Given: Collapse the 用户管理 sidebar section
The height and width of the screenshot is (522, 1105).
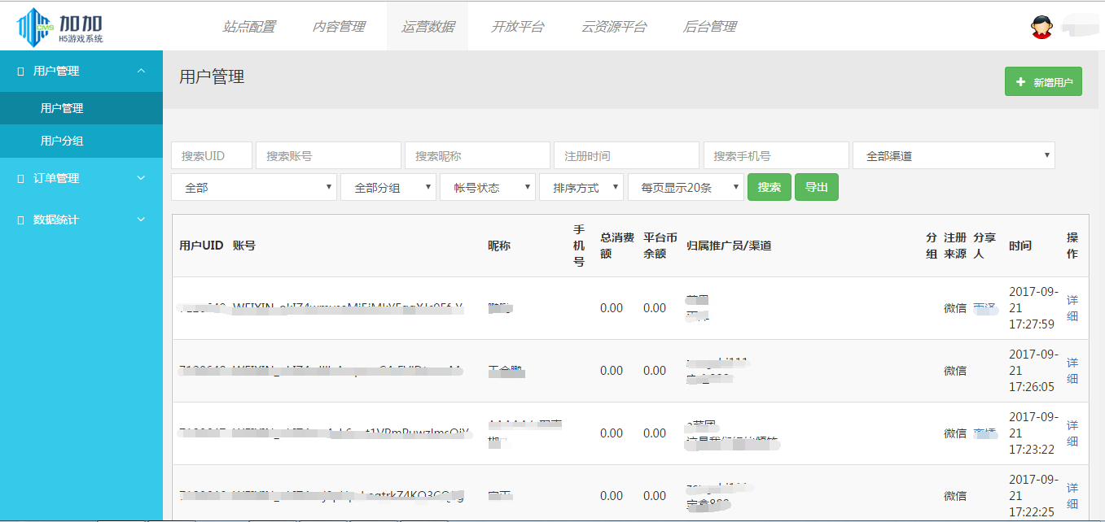Looking at the screenshot, I should (x=140, y=71).
